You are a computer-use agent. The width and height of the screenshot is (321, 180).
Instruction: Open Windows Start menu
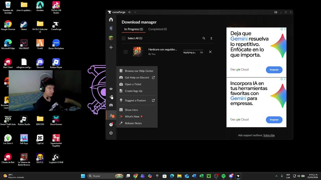[83, 176]
